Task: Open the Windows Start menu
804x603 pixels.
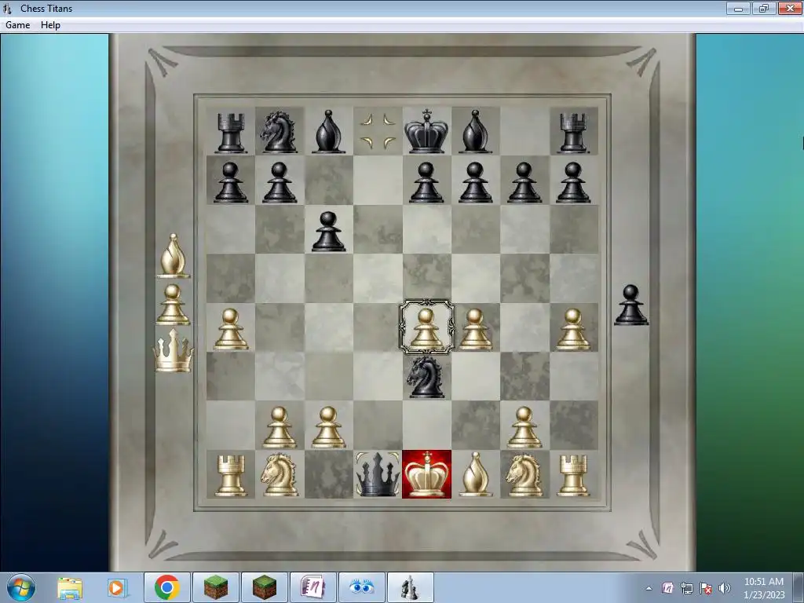Action: tap(20, 587)
